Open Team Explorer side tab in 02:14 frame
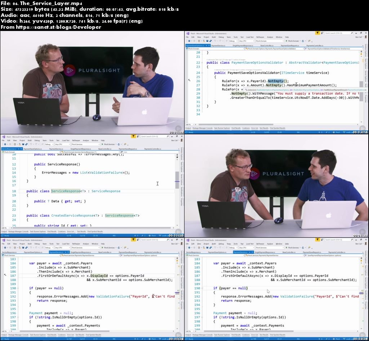 [x=366, y=64]
